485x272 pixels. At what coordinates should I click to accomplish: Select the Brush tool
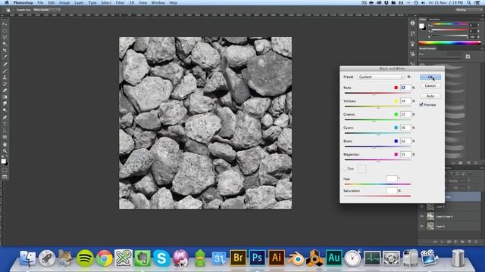[5, 70]
